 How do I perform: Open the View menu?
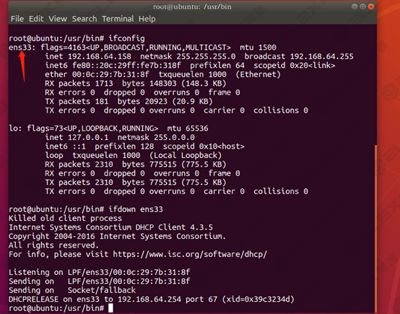point(58,19)
